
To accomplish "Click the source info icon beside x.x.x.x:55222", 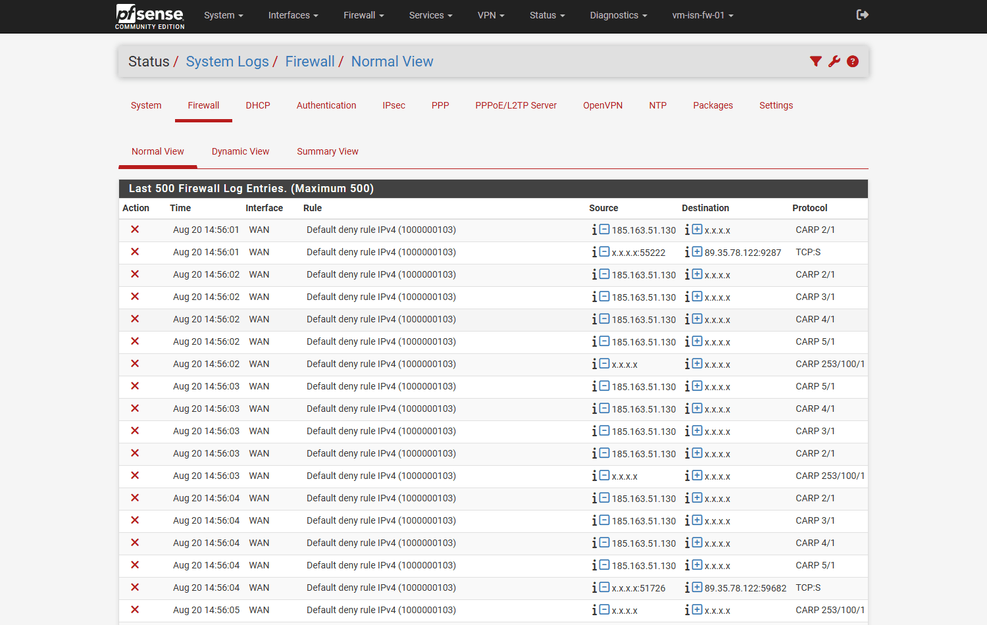I will click(594, 252).
